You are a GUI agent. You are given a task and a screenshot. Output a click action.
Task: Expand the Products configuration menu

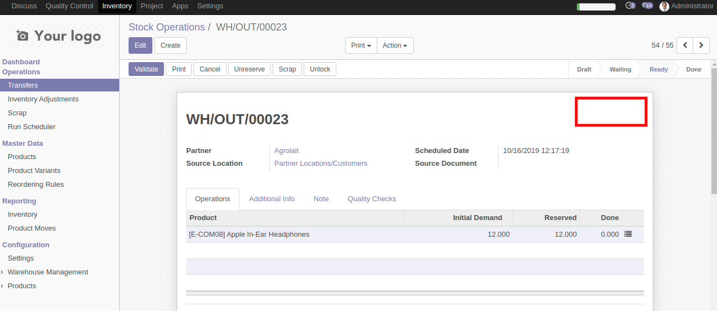22,286
